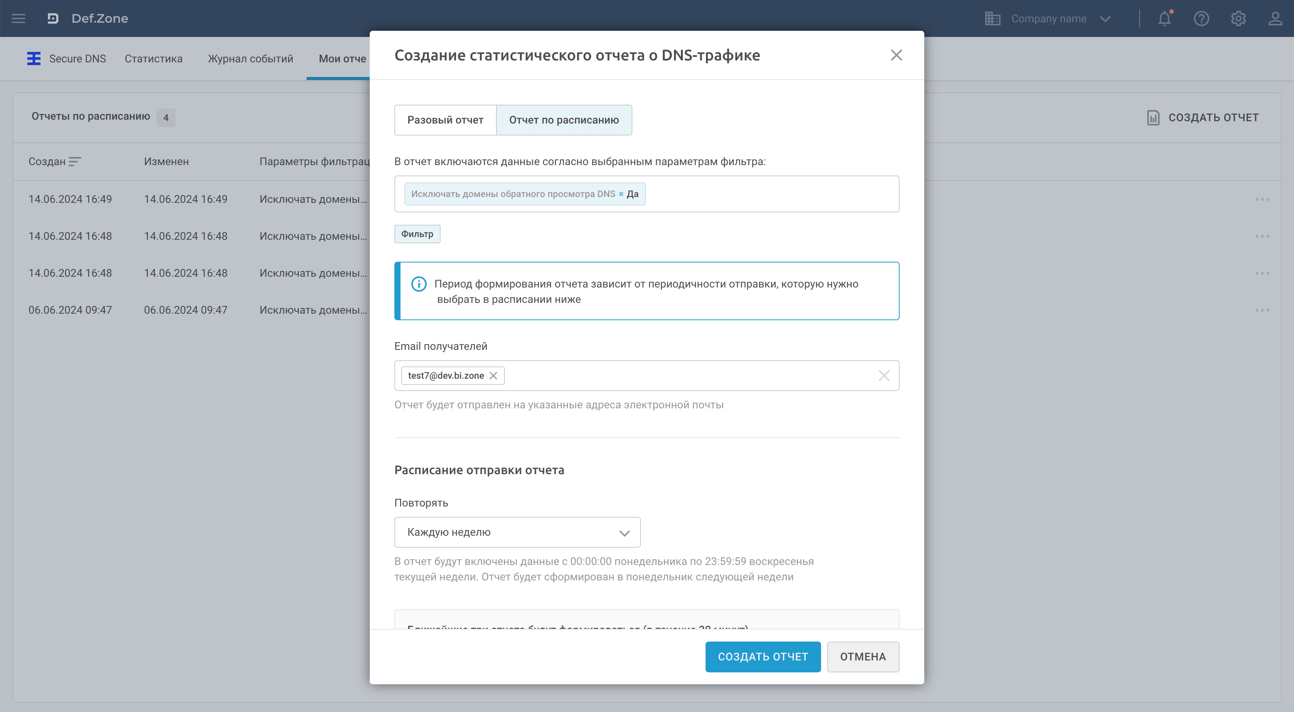Viewport: 1294px width, 712px height.
Task: Click the "Фильтр" button
Action: (x=417, y=234)
